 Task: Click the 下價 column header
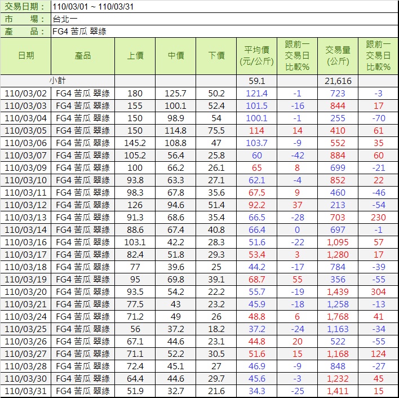coord(216,56)
